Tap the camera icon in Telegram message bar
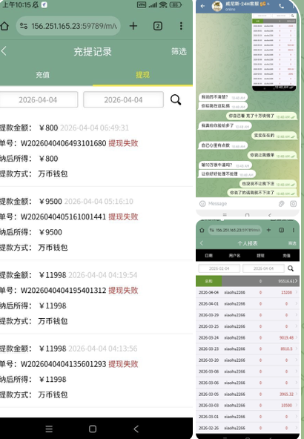The height and width of the screenshot is (439, 304). click(x=293, y=204)
